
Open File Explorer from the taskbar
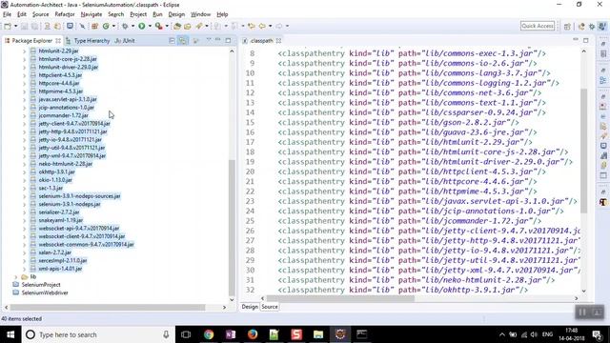pyautogui.click(x=318, y=334)
